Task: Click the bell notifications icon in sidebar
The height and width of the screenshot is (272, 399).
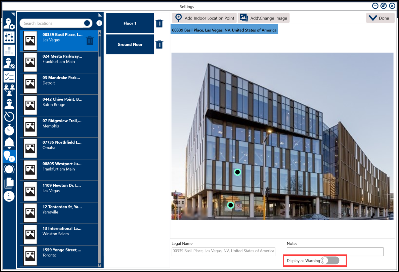Action: click(x=9, y=142)
